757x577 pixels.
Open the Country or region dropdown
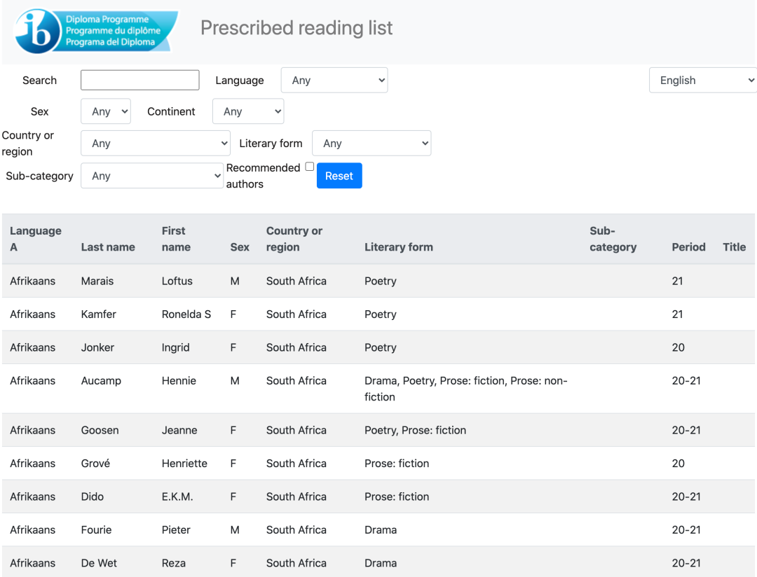coord(156,144)
